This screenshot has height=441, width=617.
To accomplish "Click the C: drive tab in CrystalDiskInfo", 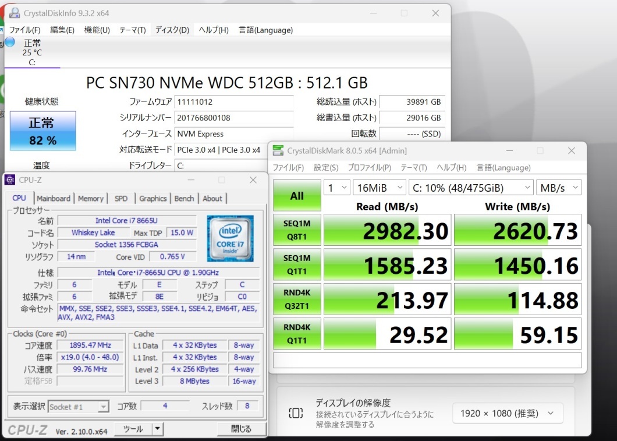I will click(x=32, y=52).
